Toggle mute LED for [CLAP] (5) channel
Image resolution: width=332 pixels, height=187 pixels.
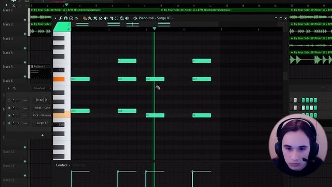9,100
